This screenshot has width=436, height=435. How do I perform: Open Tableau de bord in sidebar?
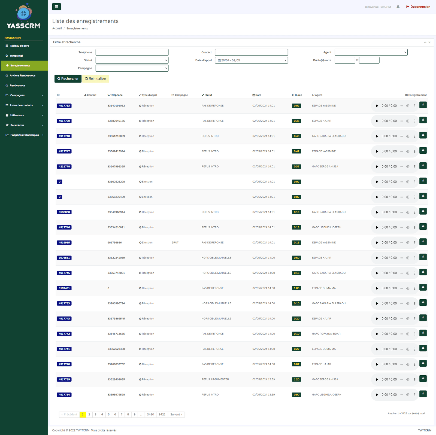tap(19, 46)
